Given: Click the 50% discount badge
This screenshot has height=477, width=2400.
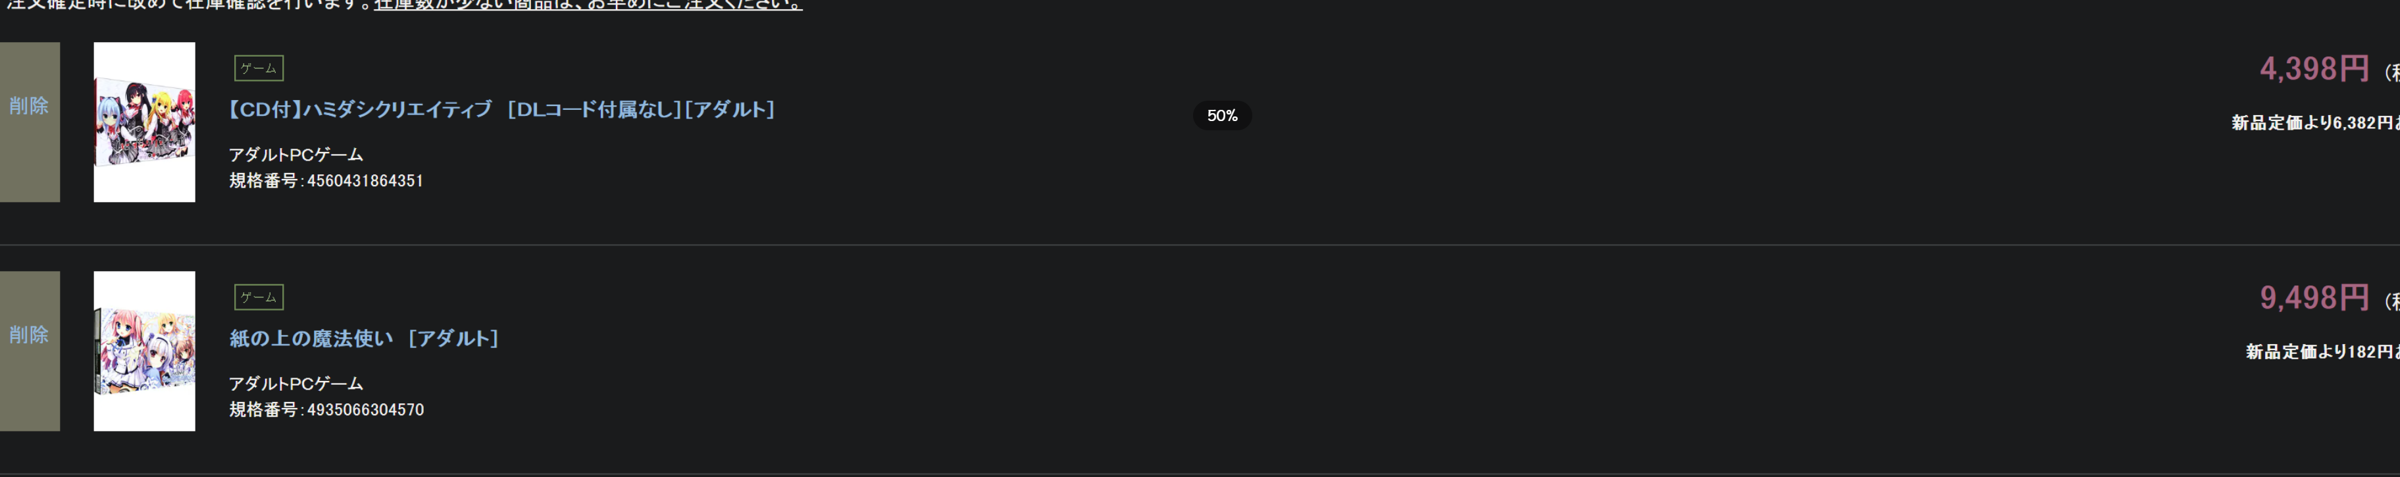Looking at the screenshot, I should [1221, 116].
